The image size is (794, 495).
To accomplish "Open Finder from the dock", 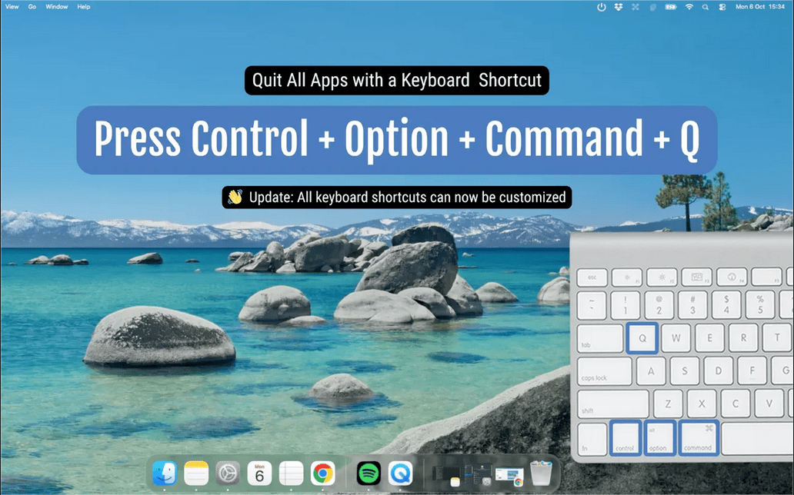I will (x=165, y=473).
